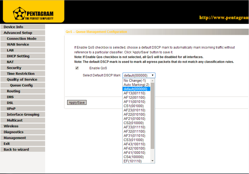Screen dimensions: 249x174
Task: Choose AF21(010010) DSCP mark
Action: coord(137,119)
